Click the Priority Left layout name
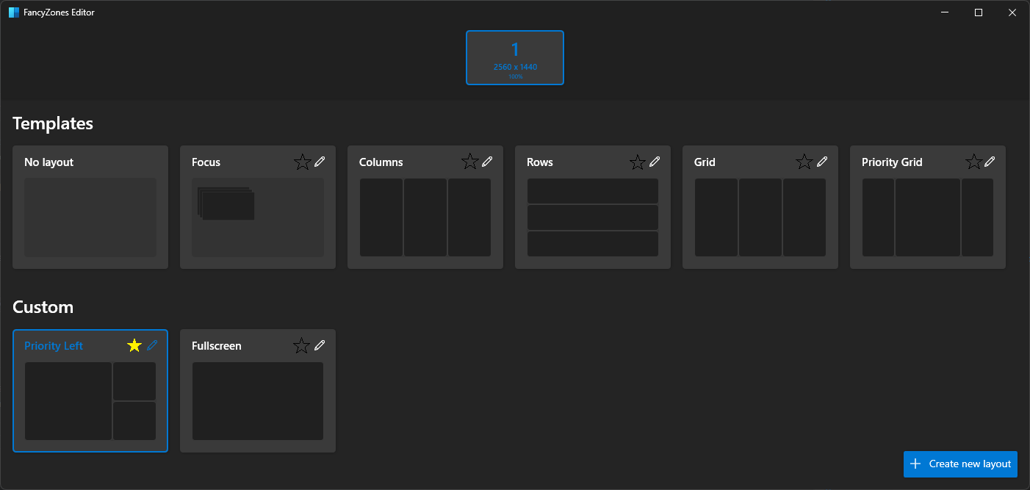 pyautogui.click(x=54, y=346)
